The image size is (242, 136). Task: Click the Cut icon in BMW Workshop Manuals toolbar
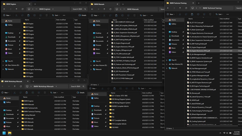coord(15,93)
